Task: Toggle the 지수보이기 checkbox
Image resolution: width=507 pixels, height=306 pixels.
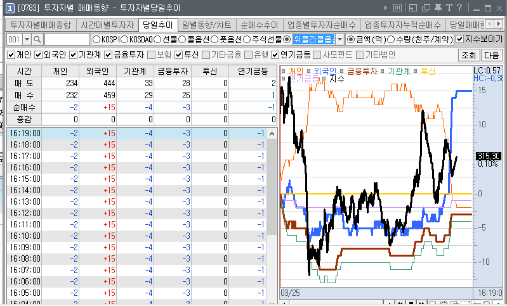Action: pos(460,39)
